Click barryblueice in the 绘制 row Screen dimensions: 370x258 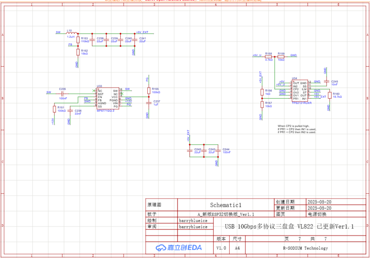click(193, 220)
